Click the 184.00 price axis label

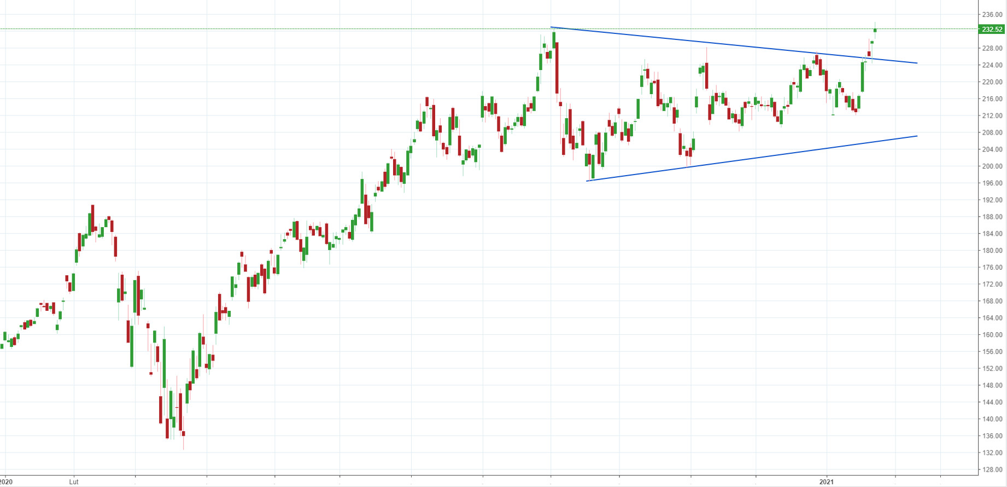coord(992,234)
